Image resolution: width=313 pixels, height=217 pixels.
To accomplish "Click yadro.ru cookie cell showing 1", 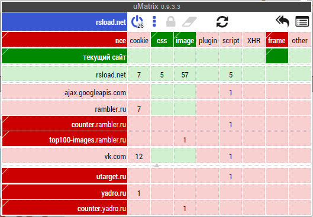I will 139,192.
